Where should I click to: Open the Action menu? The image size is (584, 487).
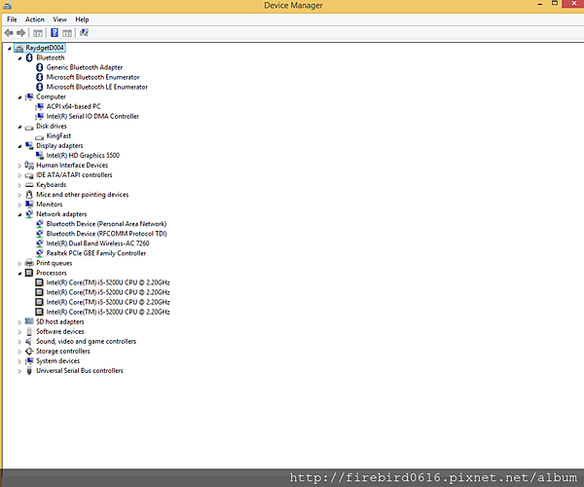point(35,19)
